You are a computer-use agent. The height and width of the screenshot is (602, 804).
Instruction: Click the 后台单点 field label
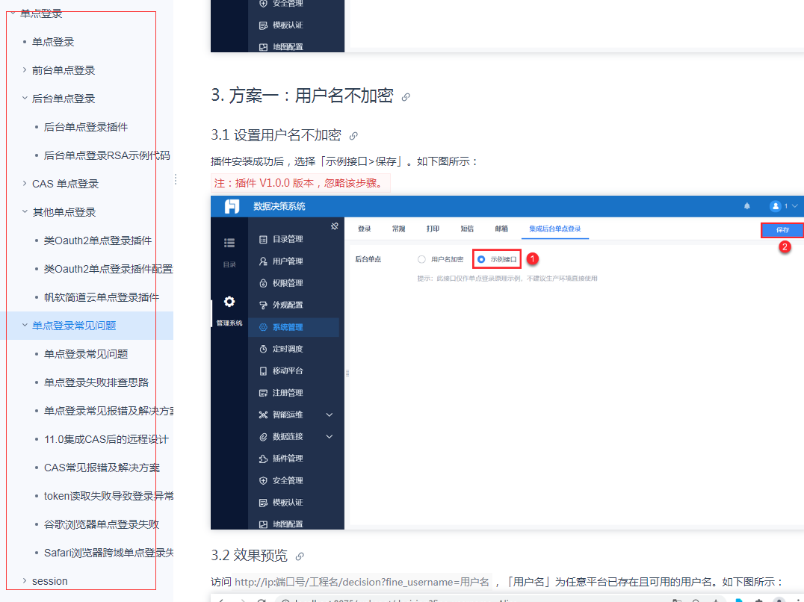[x=368, y=259]
